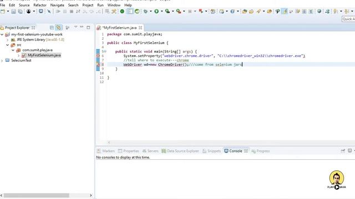
Task: Select MyFirstSelenium.java in the tree
Action: click(x=44, y=55)
